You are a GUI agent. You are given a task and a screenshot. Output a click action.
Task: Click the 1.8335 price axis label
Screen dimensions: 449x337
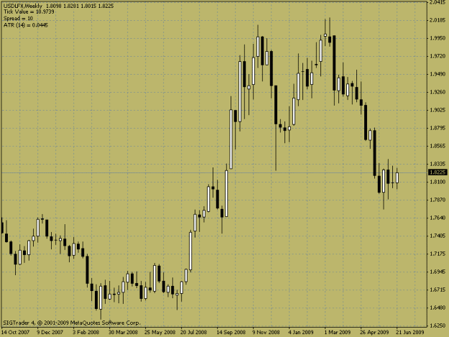coord(438,164)
